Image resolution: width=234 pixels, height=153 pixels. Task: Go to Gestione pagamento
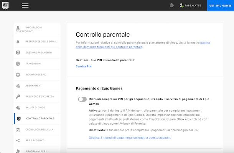point(37,52)
